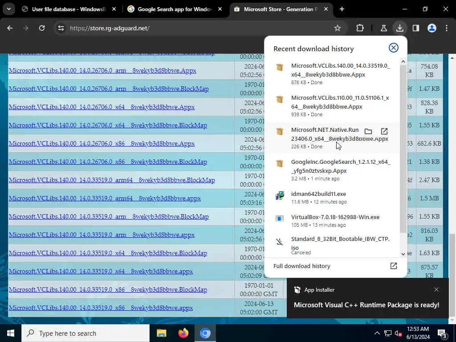Open the profile avatar menu

pos(432,28)
